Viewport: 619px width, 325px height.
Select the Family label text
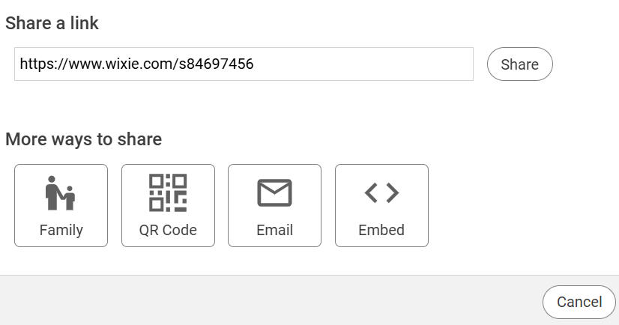click(x=61, y=230)
